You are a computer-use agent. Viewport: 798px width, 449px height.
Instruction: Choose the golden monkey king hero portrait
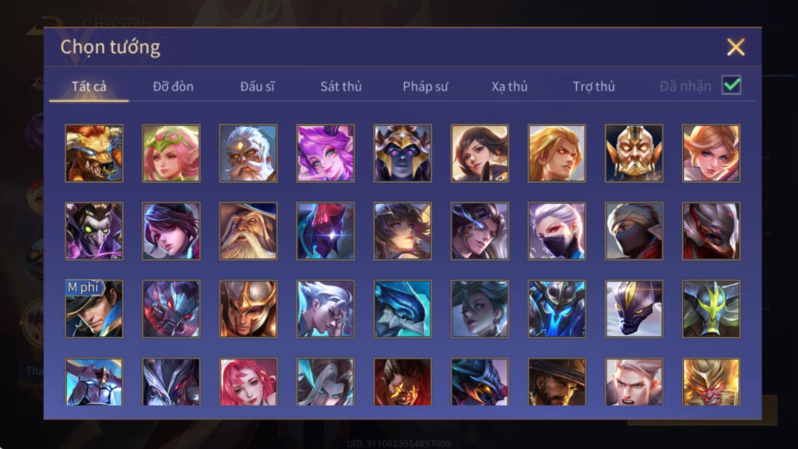(711, 382)
